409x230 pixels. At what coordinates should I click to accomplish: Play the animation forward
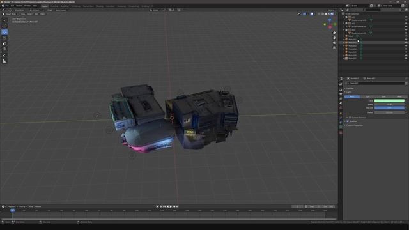pos(171,206)
